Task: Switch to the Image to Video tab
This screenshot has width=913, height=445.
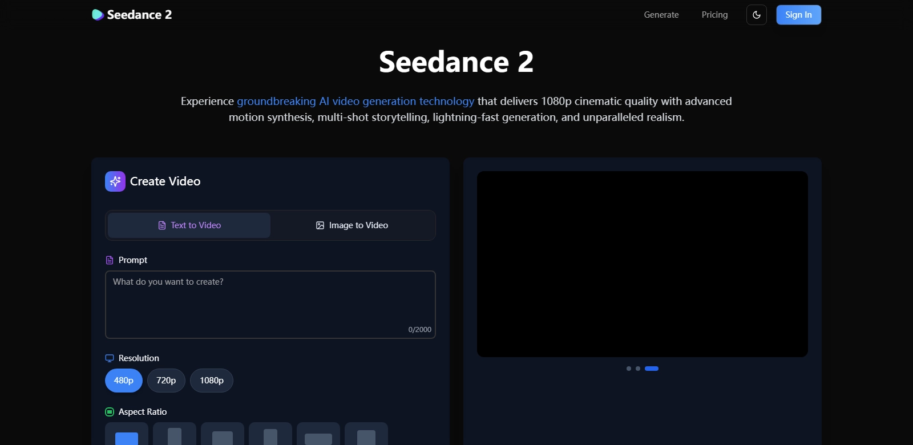Action: coord(352,225)
